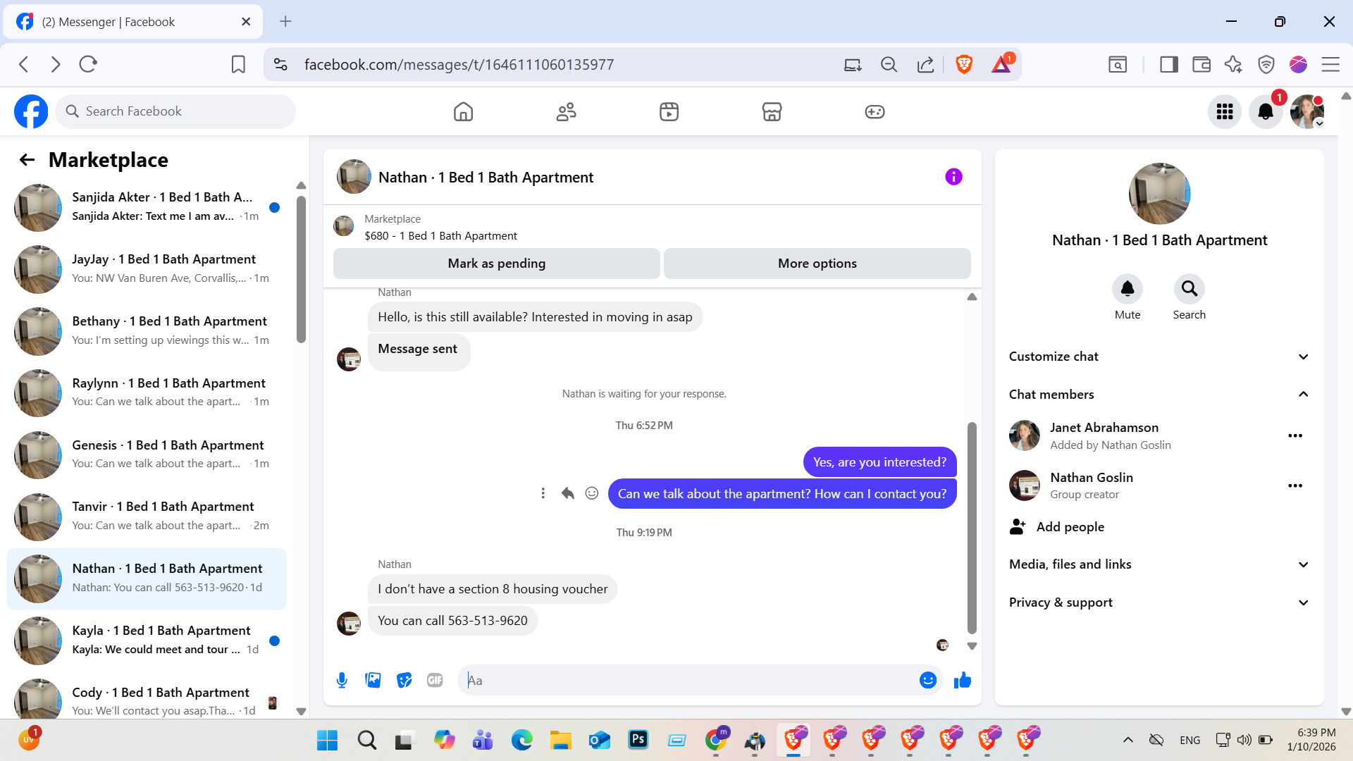Reply to the highlighted message

click(x=568, y=493)
